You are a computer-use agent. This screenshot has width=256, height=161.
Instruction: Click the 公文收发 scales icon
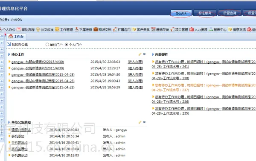tap(38, 29)
